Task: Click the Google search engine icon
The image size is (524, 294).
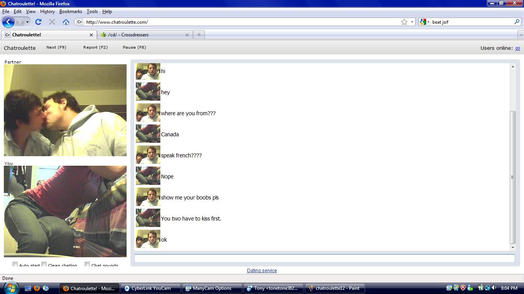Action: pyautogui.click(x=423, y=22)
